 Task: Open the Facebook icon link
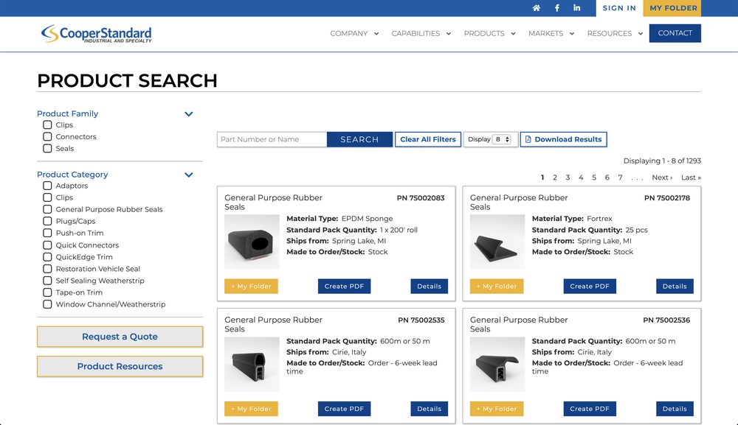click(x=556, y=8)
